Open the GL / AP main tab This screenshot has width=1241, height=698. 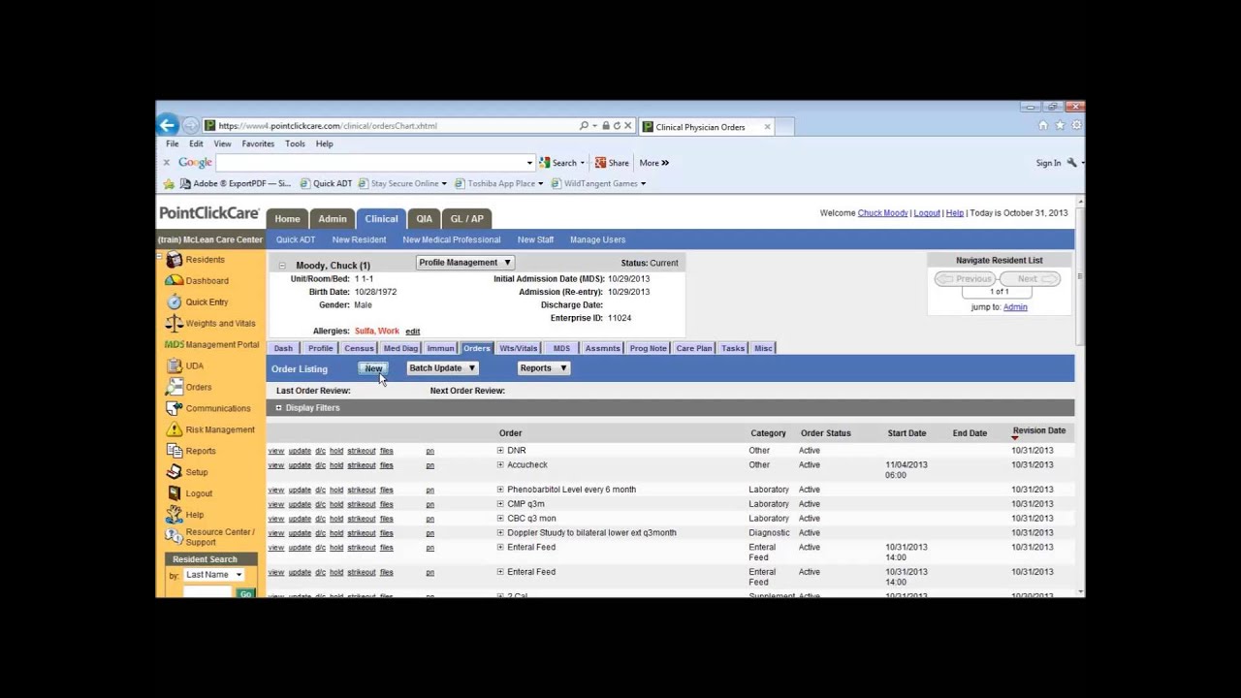pyautogui.click(x=466, y=219)
